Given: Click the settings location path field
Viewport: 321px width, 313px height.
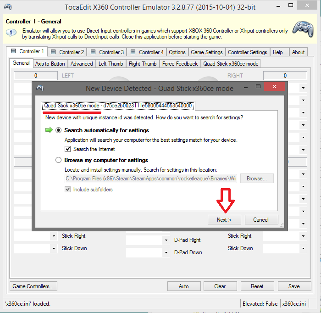Looking at the screenshot, I should 151,179.
